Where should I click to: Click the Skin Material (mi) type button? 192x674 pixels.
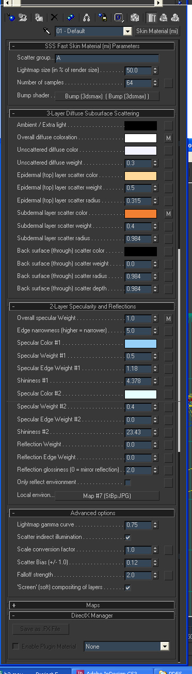(157, 32)
